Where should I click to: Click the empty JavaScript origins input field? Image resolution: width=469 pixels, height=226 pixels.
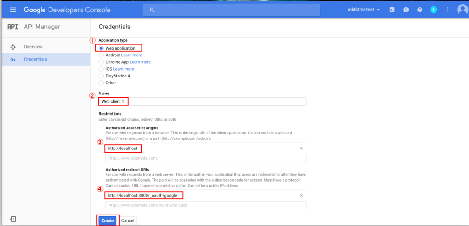tap(206, 158)
